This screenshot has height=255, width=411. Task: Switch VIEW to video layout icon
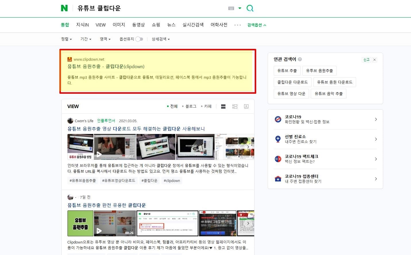[246, 106]
